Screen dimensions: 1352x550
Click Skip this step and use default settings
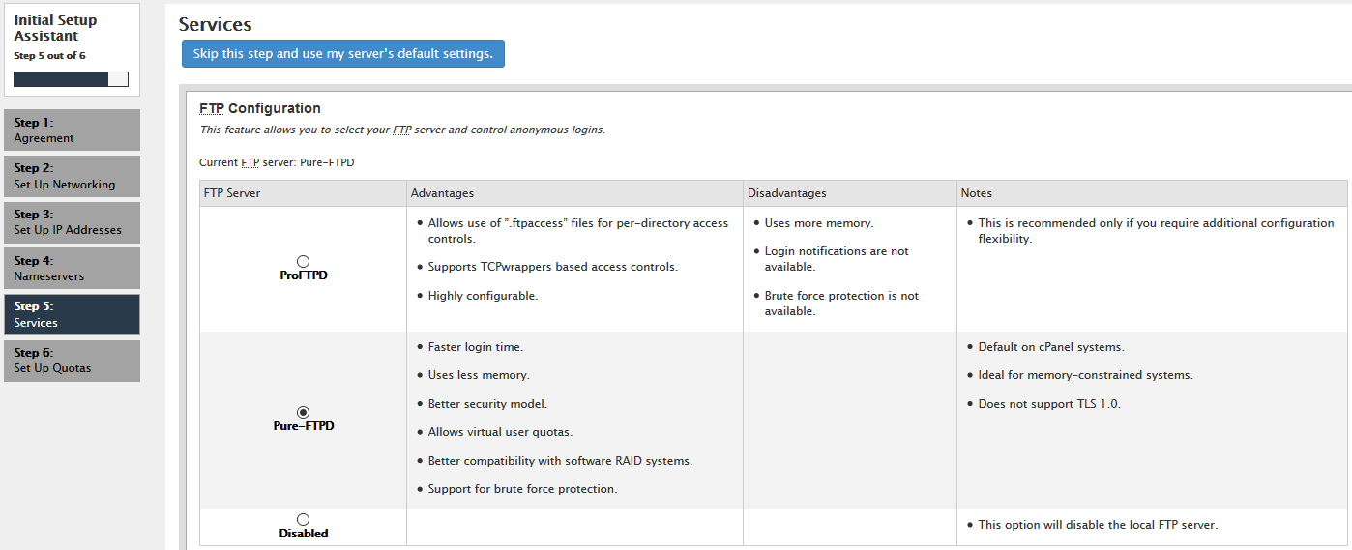(x=343, y=54)
